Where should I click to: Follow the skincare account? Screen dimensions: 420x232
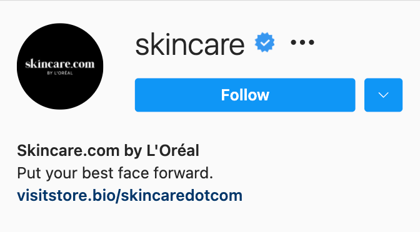[x=245, y=95]
